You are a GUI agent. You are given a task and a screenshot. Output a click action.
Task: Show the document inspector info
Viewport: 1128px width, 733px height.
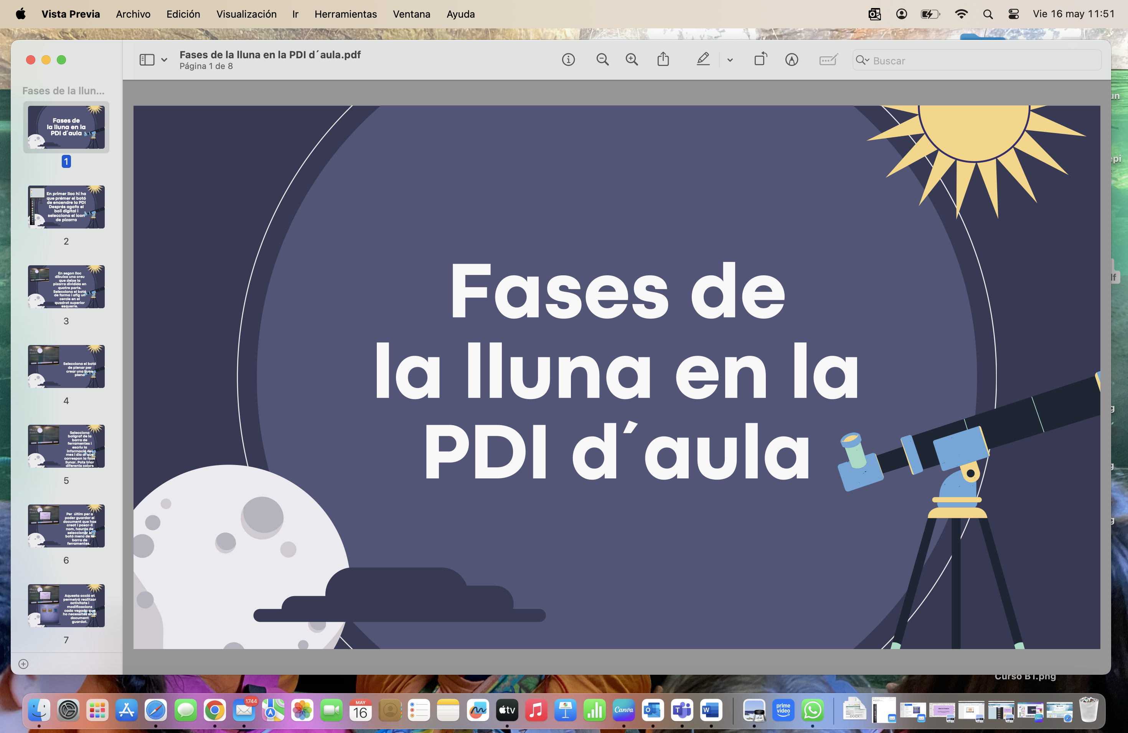[568, 60]
